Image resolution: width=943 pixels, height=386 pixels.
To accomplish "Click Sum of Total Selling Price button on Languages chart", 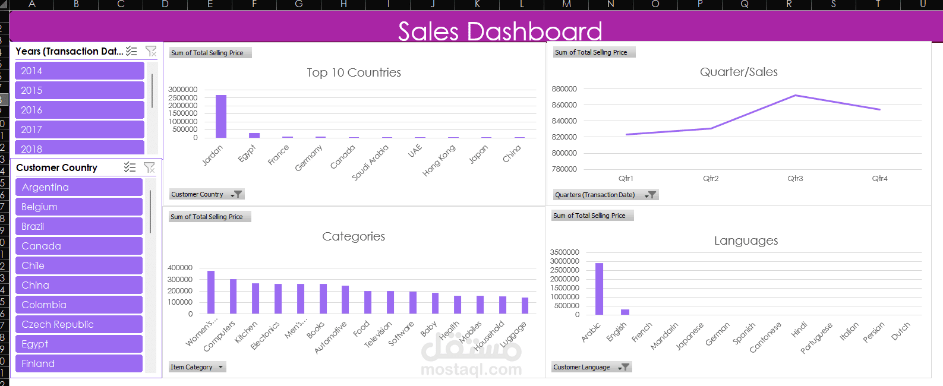I will (592, 216).
